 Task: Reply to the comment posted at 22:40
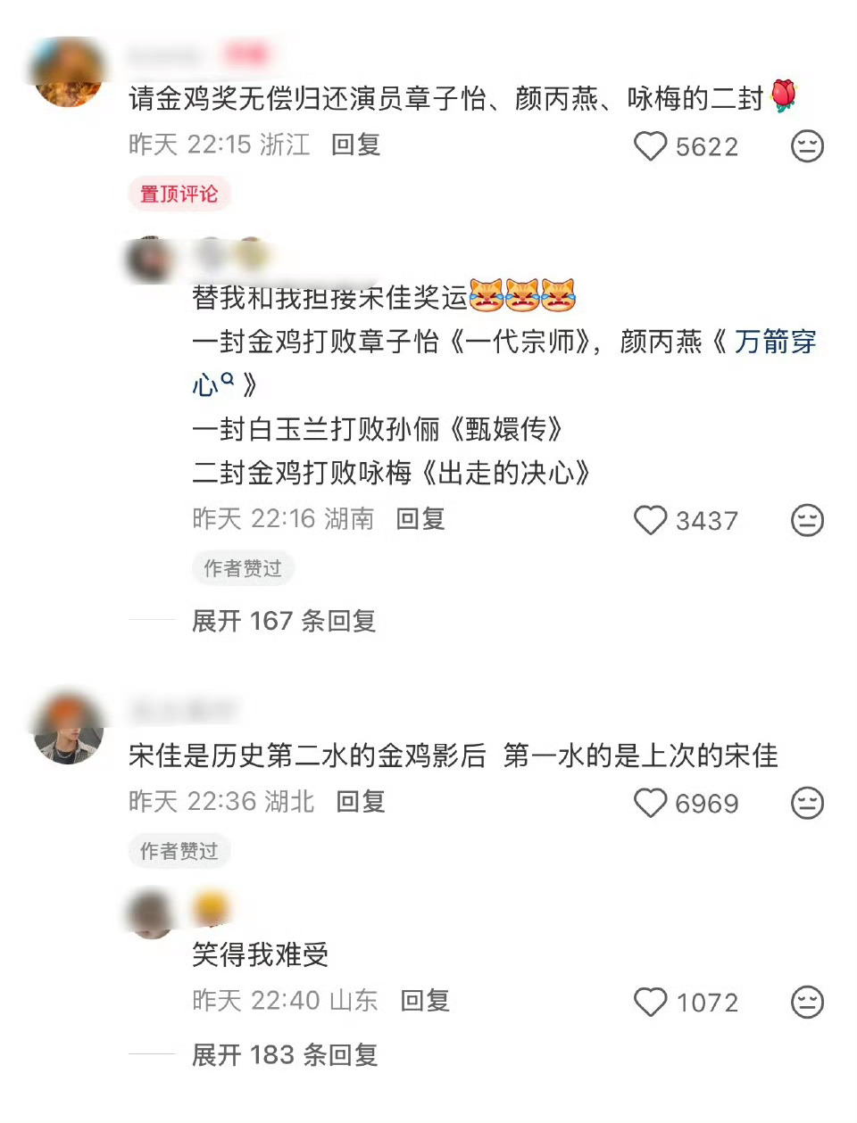[x=425, y=1001]
